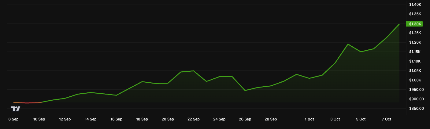Select the 10 Sep date label
This screenshot has height=129, width=430.
pyautogui.click(x=39, y=119)
